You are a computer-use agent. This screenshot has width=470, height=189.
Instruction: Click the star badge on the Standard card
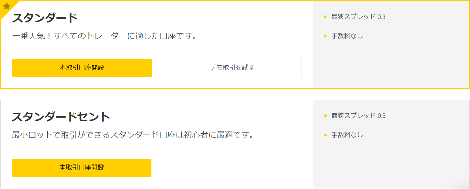tap(6, 6)
